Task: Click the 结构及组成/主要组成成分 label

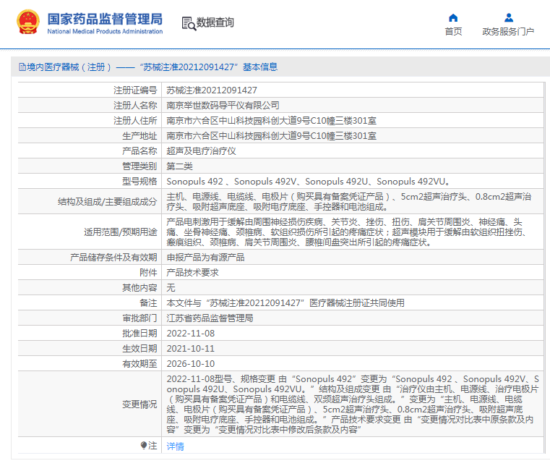Action: [x=108, y=202]
